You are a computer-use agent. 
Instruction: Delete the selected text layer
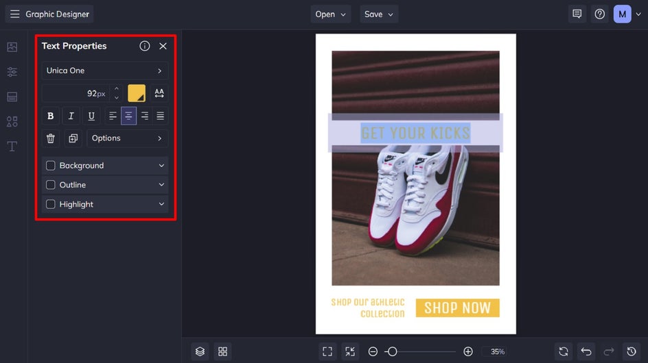click(50, 138)
